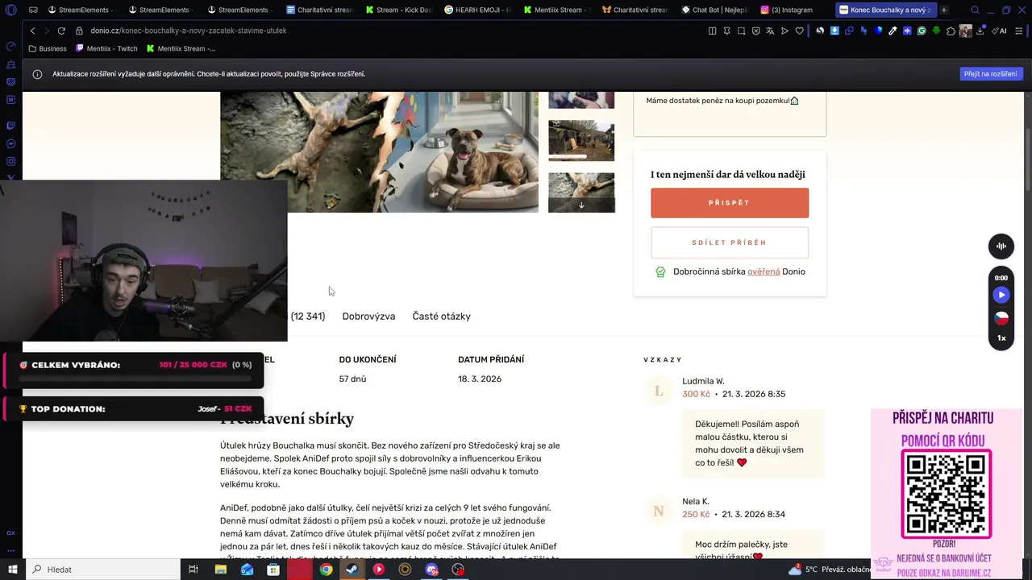The image size is (1032, 580).
Task: Open the Windows Start menu
Action: pos(12,570)
